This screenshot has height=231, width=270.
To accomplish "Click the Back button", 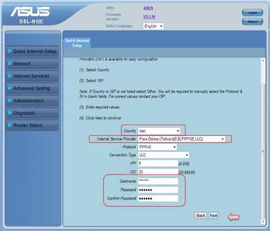I will (x=200, y=215).
